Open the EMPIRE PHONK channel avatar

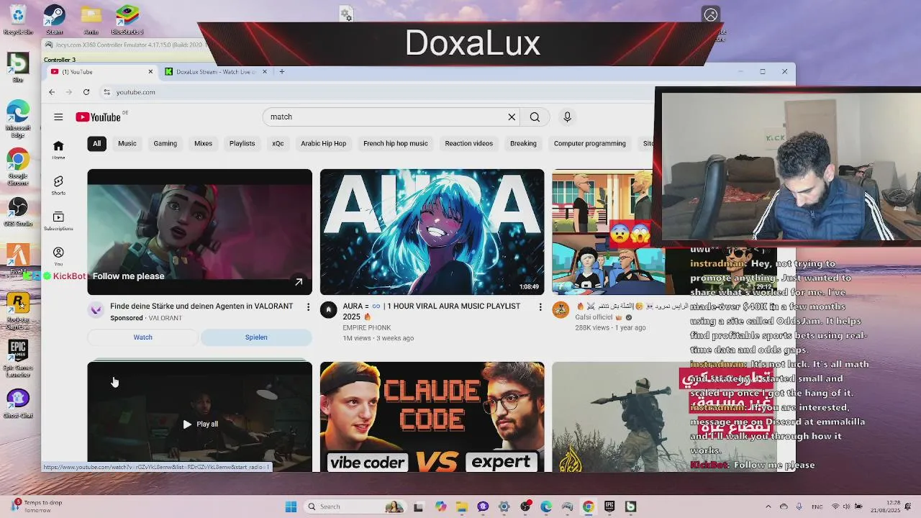(x=328, y=309)
